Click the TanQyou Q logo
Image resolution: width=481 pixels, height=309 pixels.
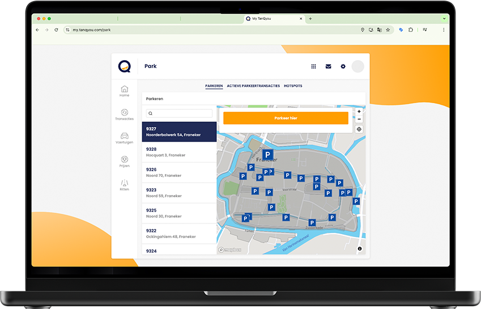tap(125, 66)
